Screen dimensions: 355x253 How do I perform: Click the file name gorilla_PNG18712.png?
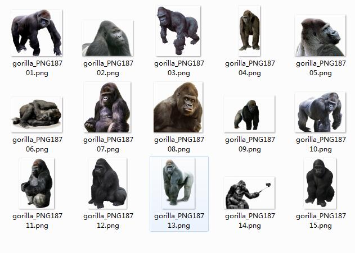click(108, 220)
